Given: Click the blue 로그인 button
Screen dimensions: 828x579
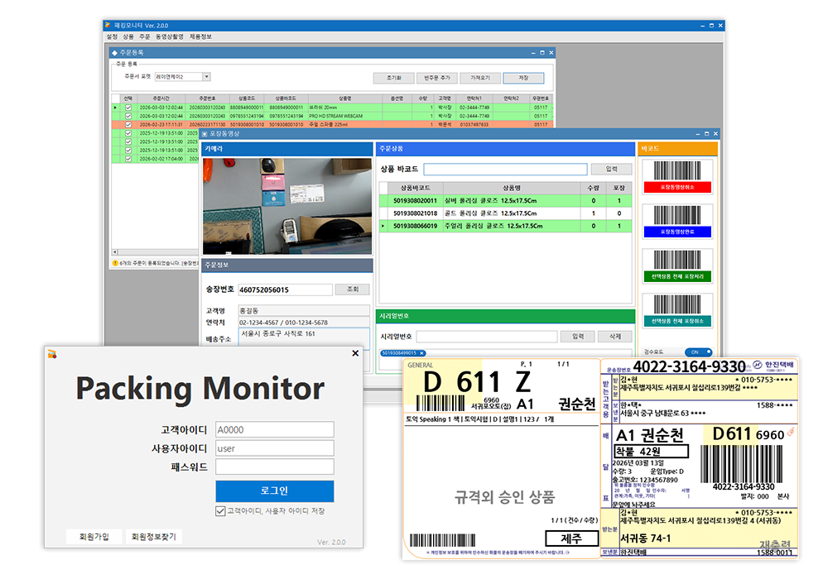Looking at the screenshot, I should click(274, 490).
